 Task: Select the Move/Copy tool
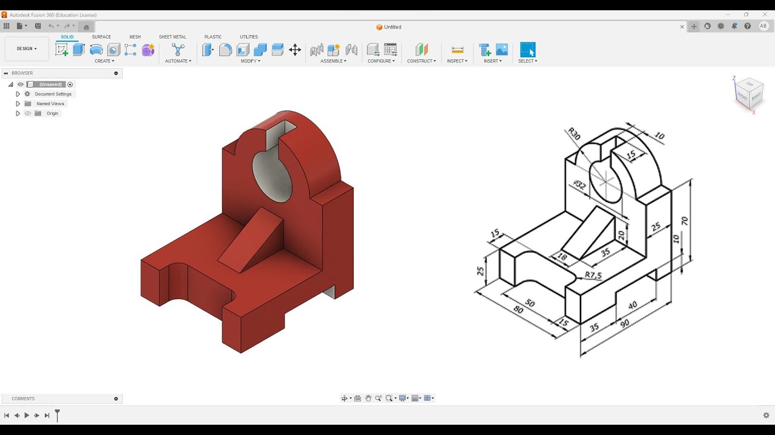click(x=295, y=50)
